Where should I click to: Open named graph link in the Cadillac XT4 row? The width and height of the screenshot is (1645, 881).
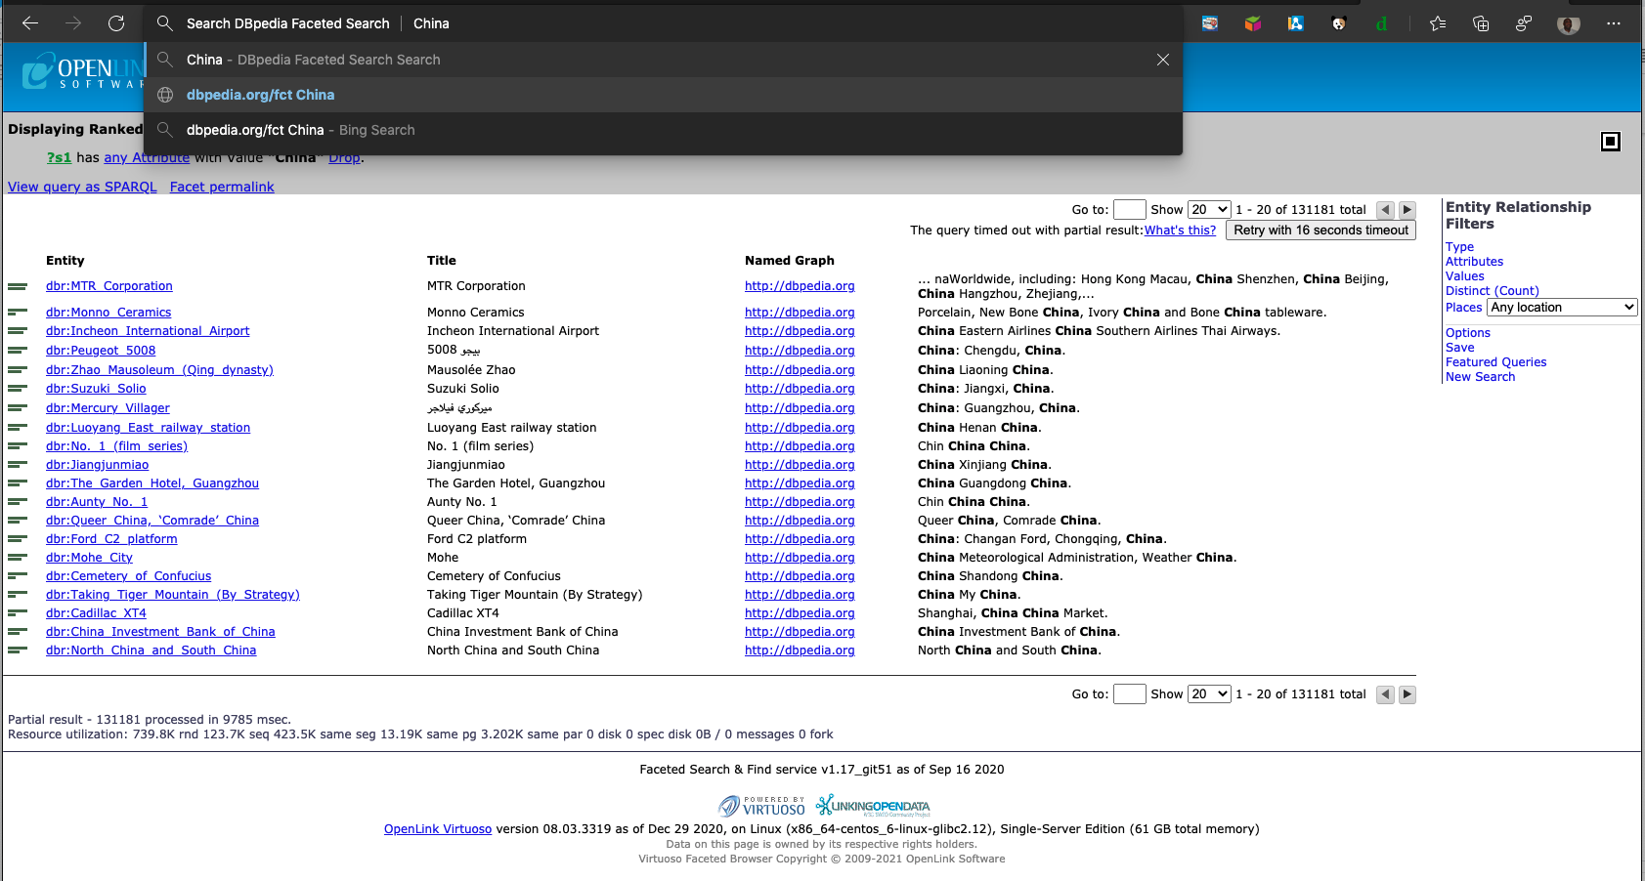800,613
